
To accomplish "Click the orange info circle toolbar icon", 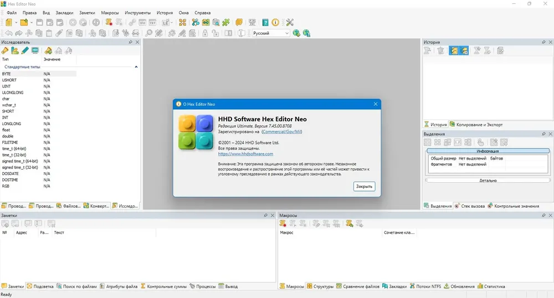I will click(275, 22).
